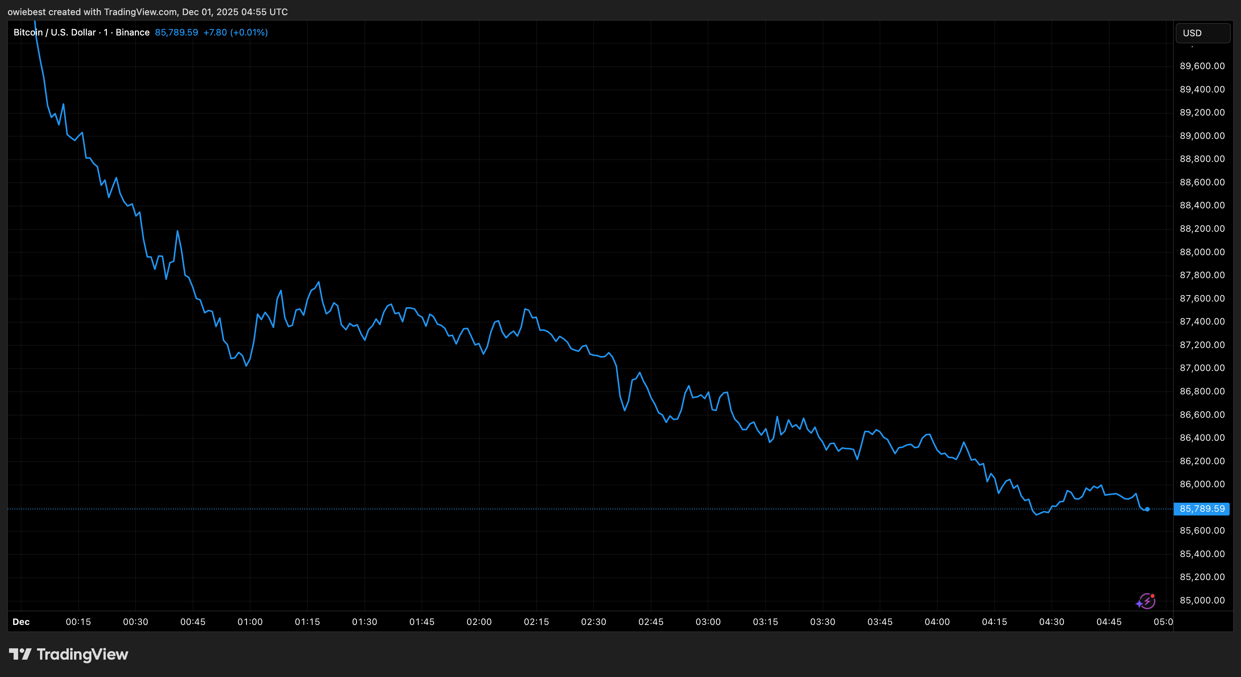Toggle the price percentage display (+0.01%)
This screenshot has height=677, width=1241.
(x=249, y=32)
